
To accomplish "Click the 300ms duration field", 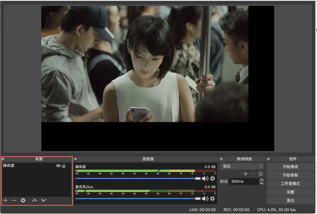I will click(x=244, y=182).
